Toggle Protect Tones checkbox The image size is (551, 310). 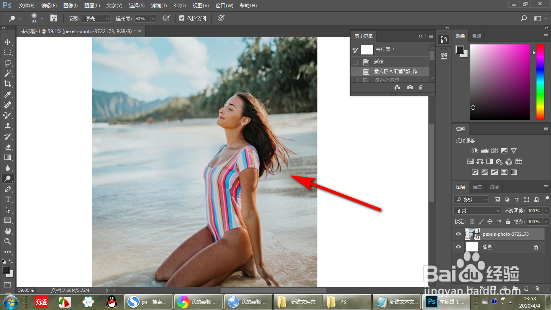coord(182,19)
